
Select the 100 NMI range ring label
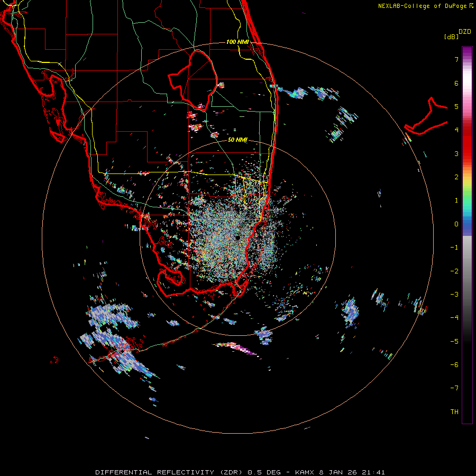coord(237,42)
